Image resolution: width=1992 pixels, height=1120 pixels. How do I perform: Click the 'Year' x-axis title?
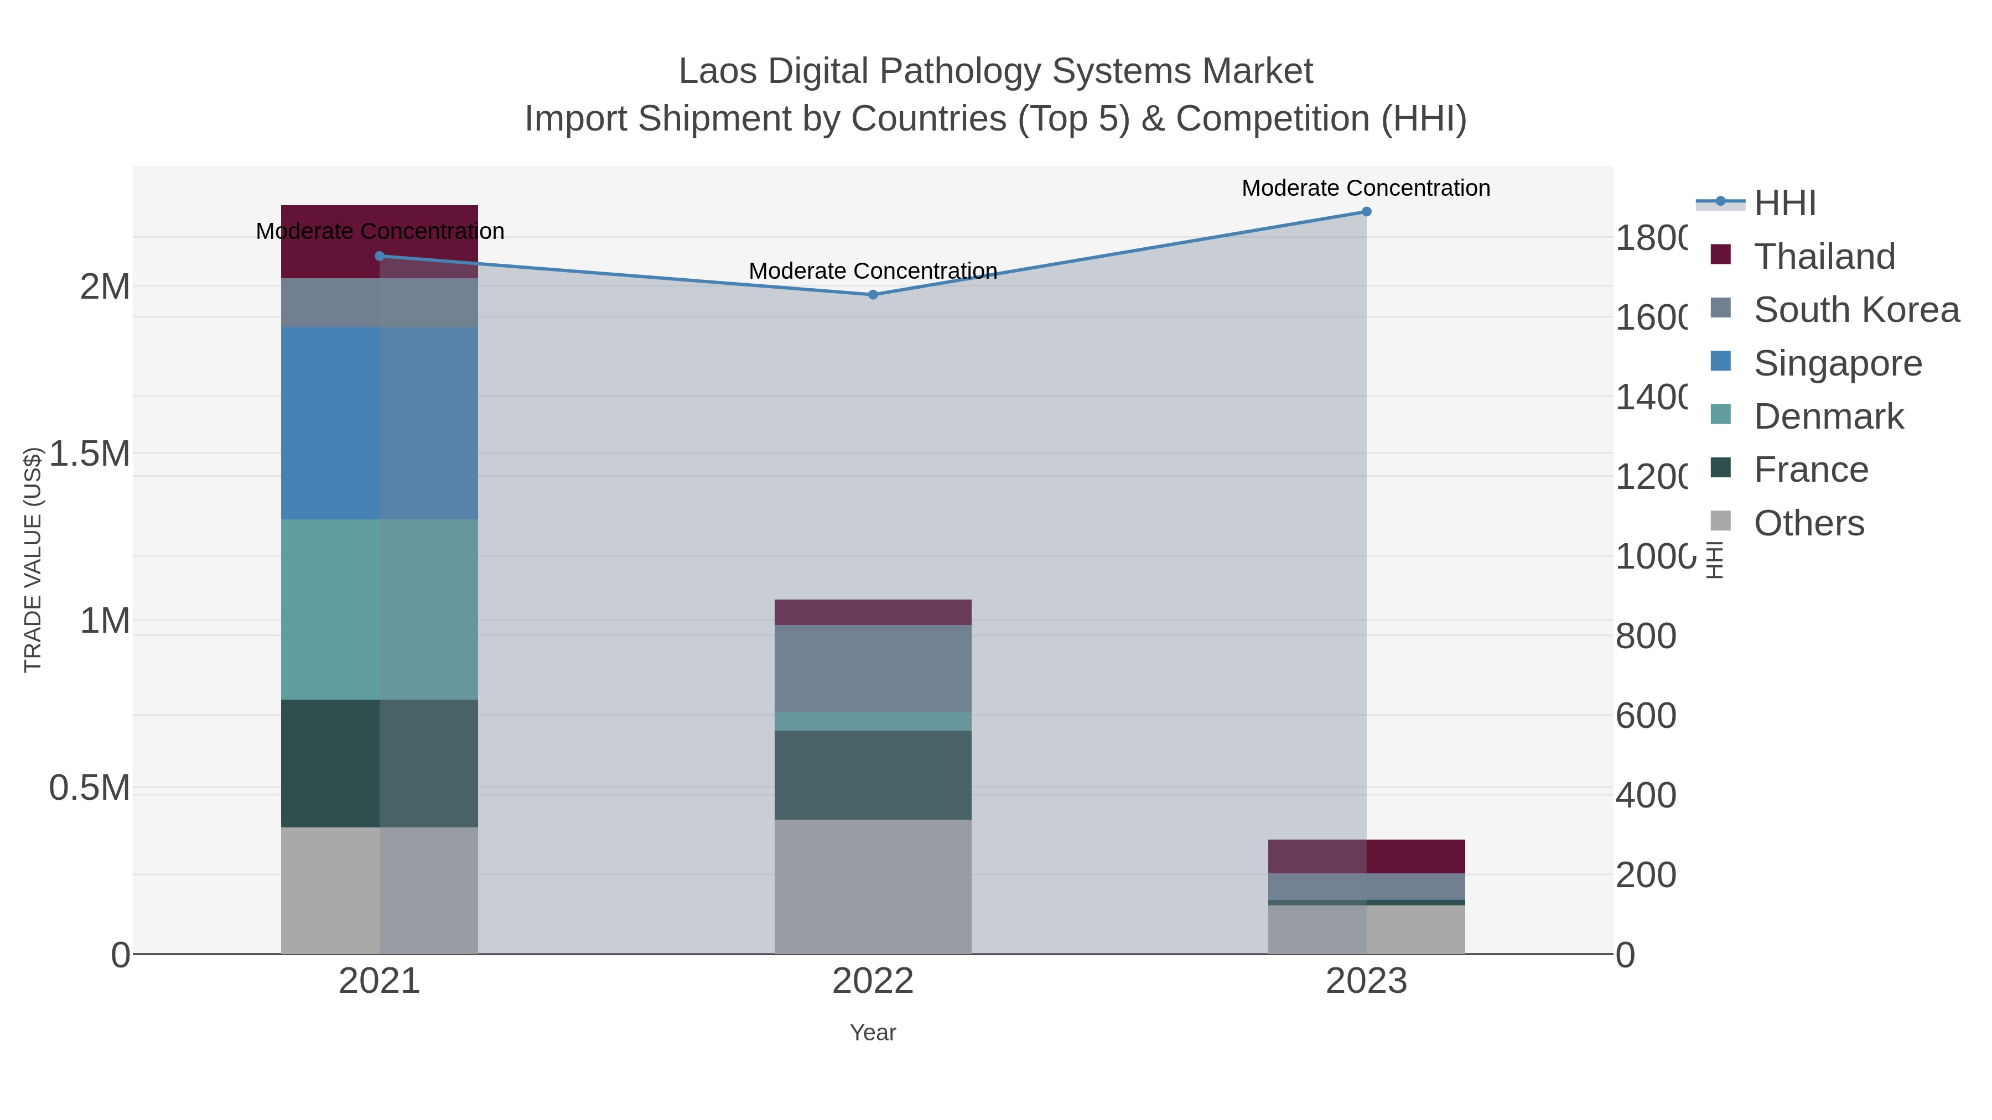(873, 1033)
